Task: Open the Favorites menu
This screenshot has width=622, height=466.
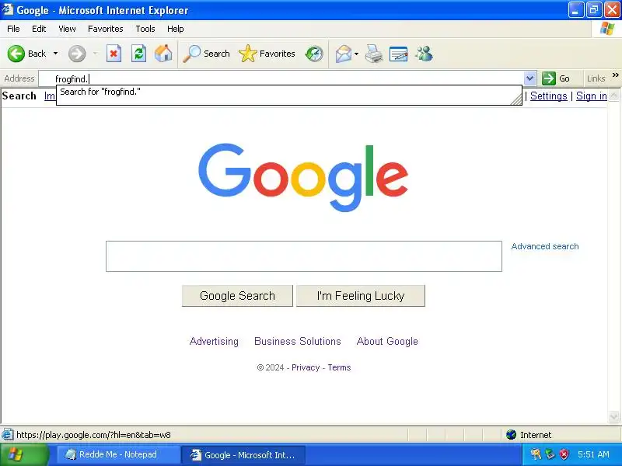Action: click(x=106, y=29)
